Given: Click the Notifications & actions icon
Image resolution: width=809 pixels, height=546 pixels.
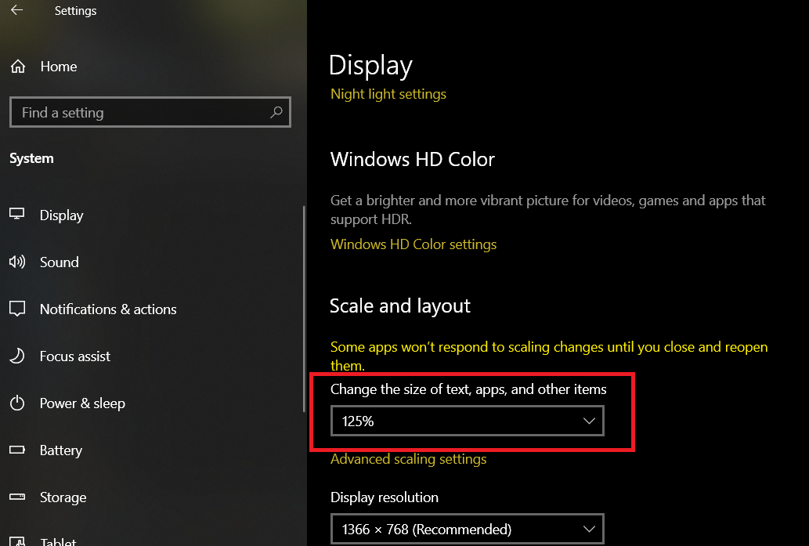Looking at the screenshot, I should [17, 309].
